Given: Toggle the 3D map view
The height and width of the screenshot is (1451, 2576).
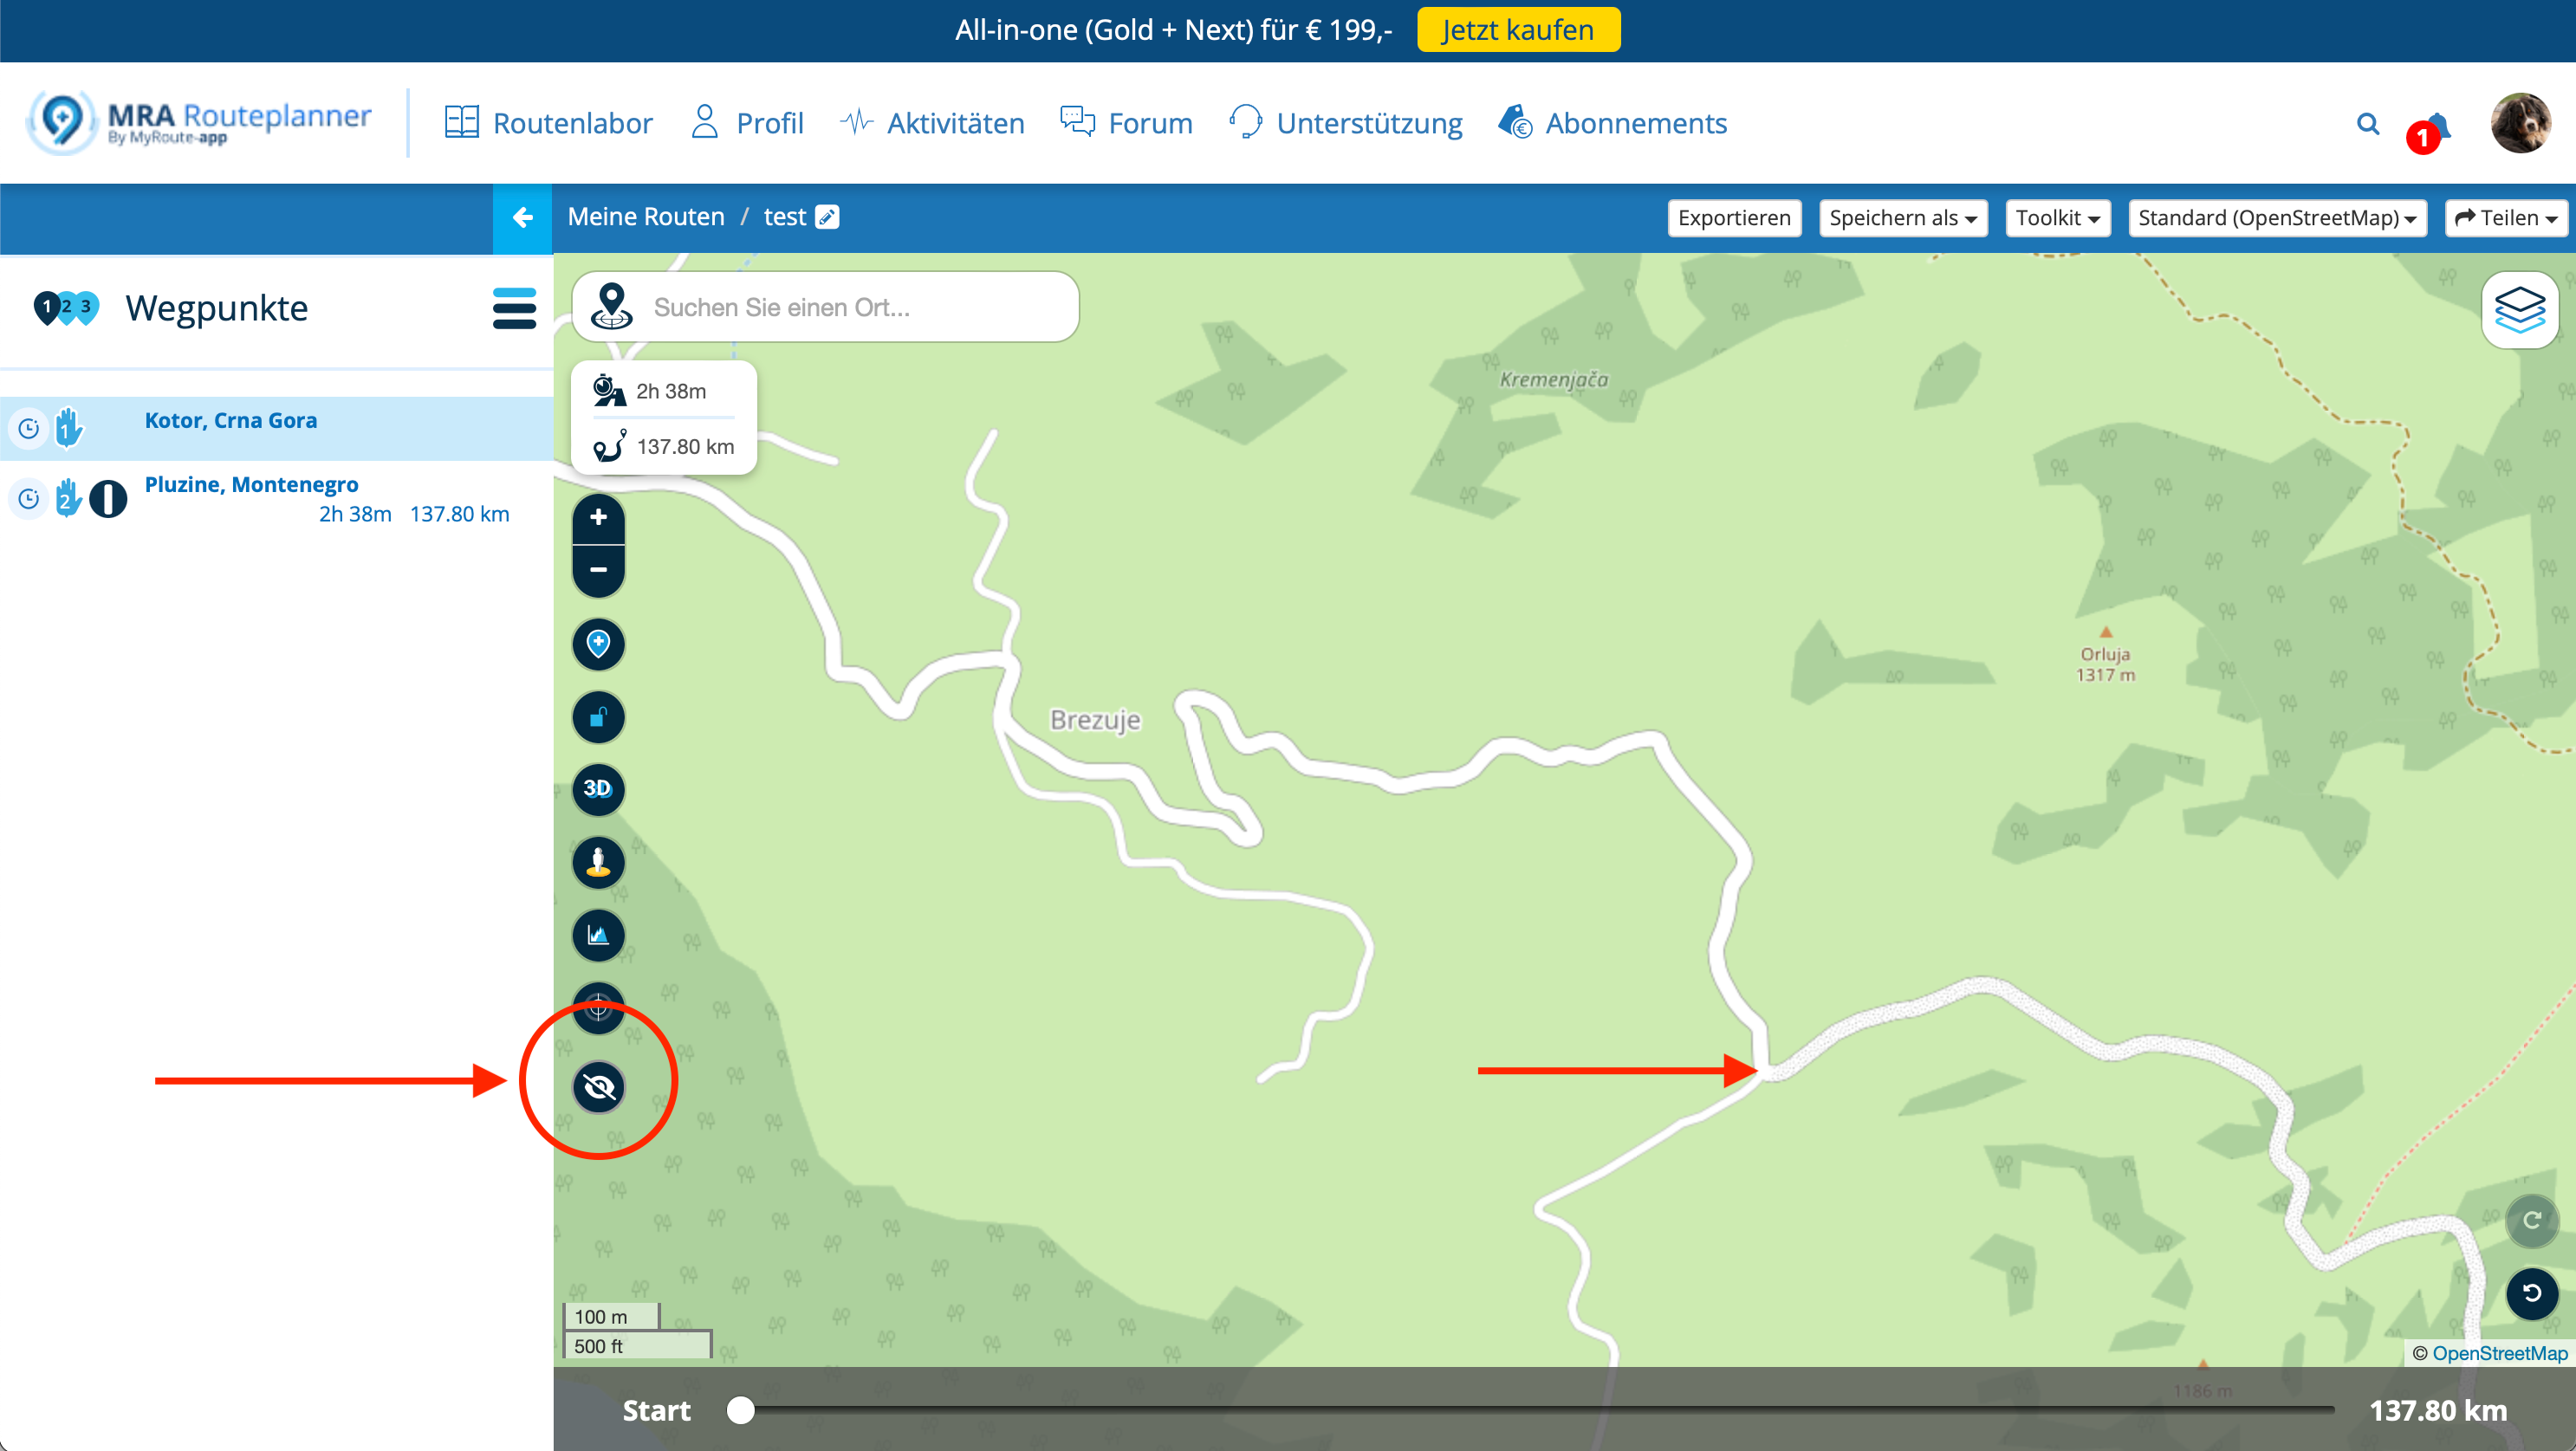Looking at the screenshot, I should (598, 789).
